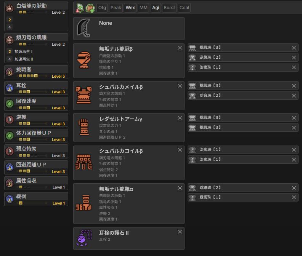Click the 無垢ナル龍冠β helmet icon
Screen dimensions: 302x256
pos(84,61)
